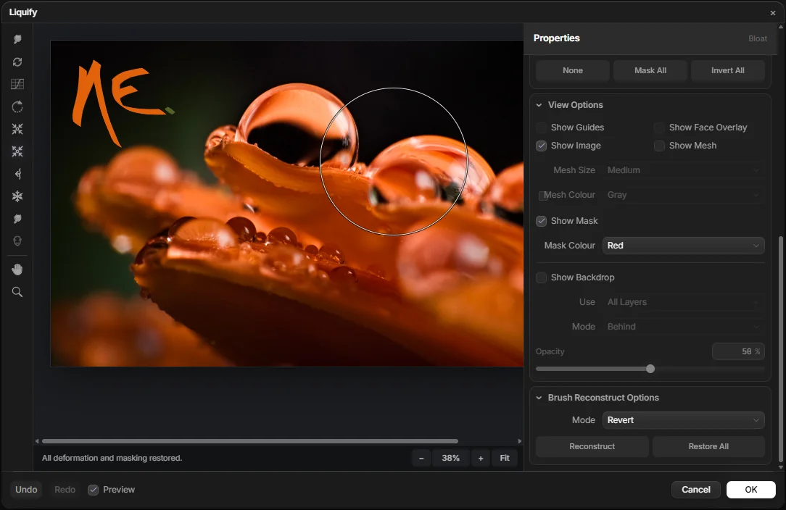Click the Properties panel scroll-up arrow
Viewport: 786px width, 510px height.
[x=780, y=27]
